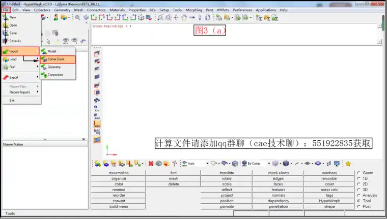Click the assemblies colored blocks icon in lower toolbar
This screenshot has width=387, height=219.
[x=98, y=164]
